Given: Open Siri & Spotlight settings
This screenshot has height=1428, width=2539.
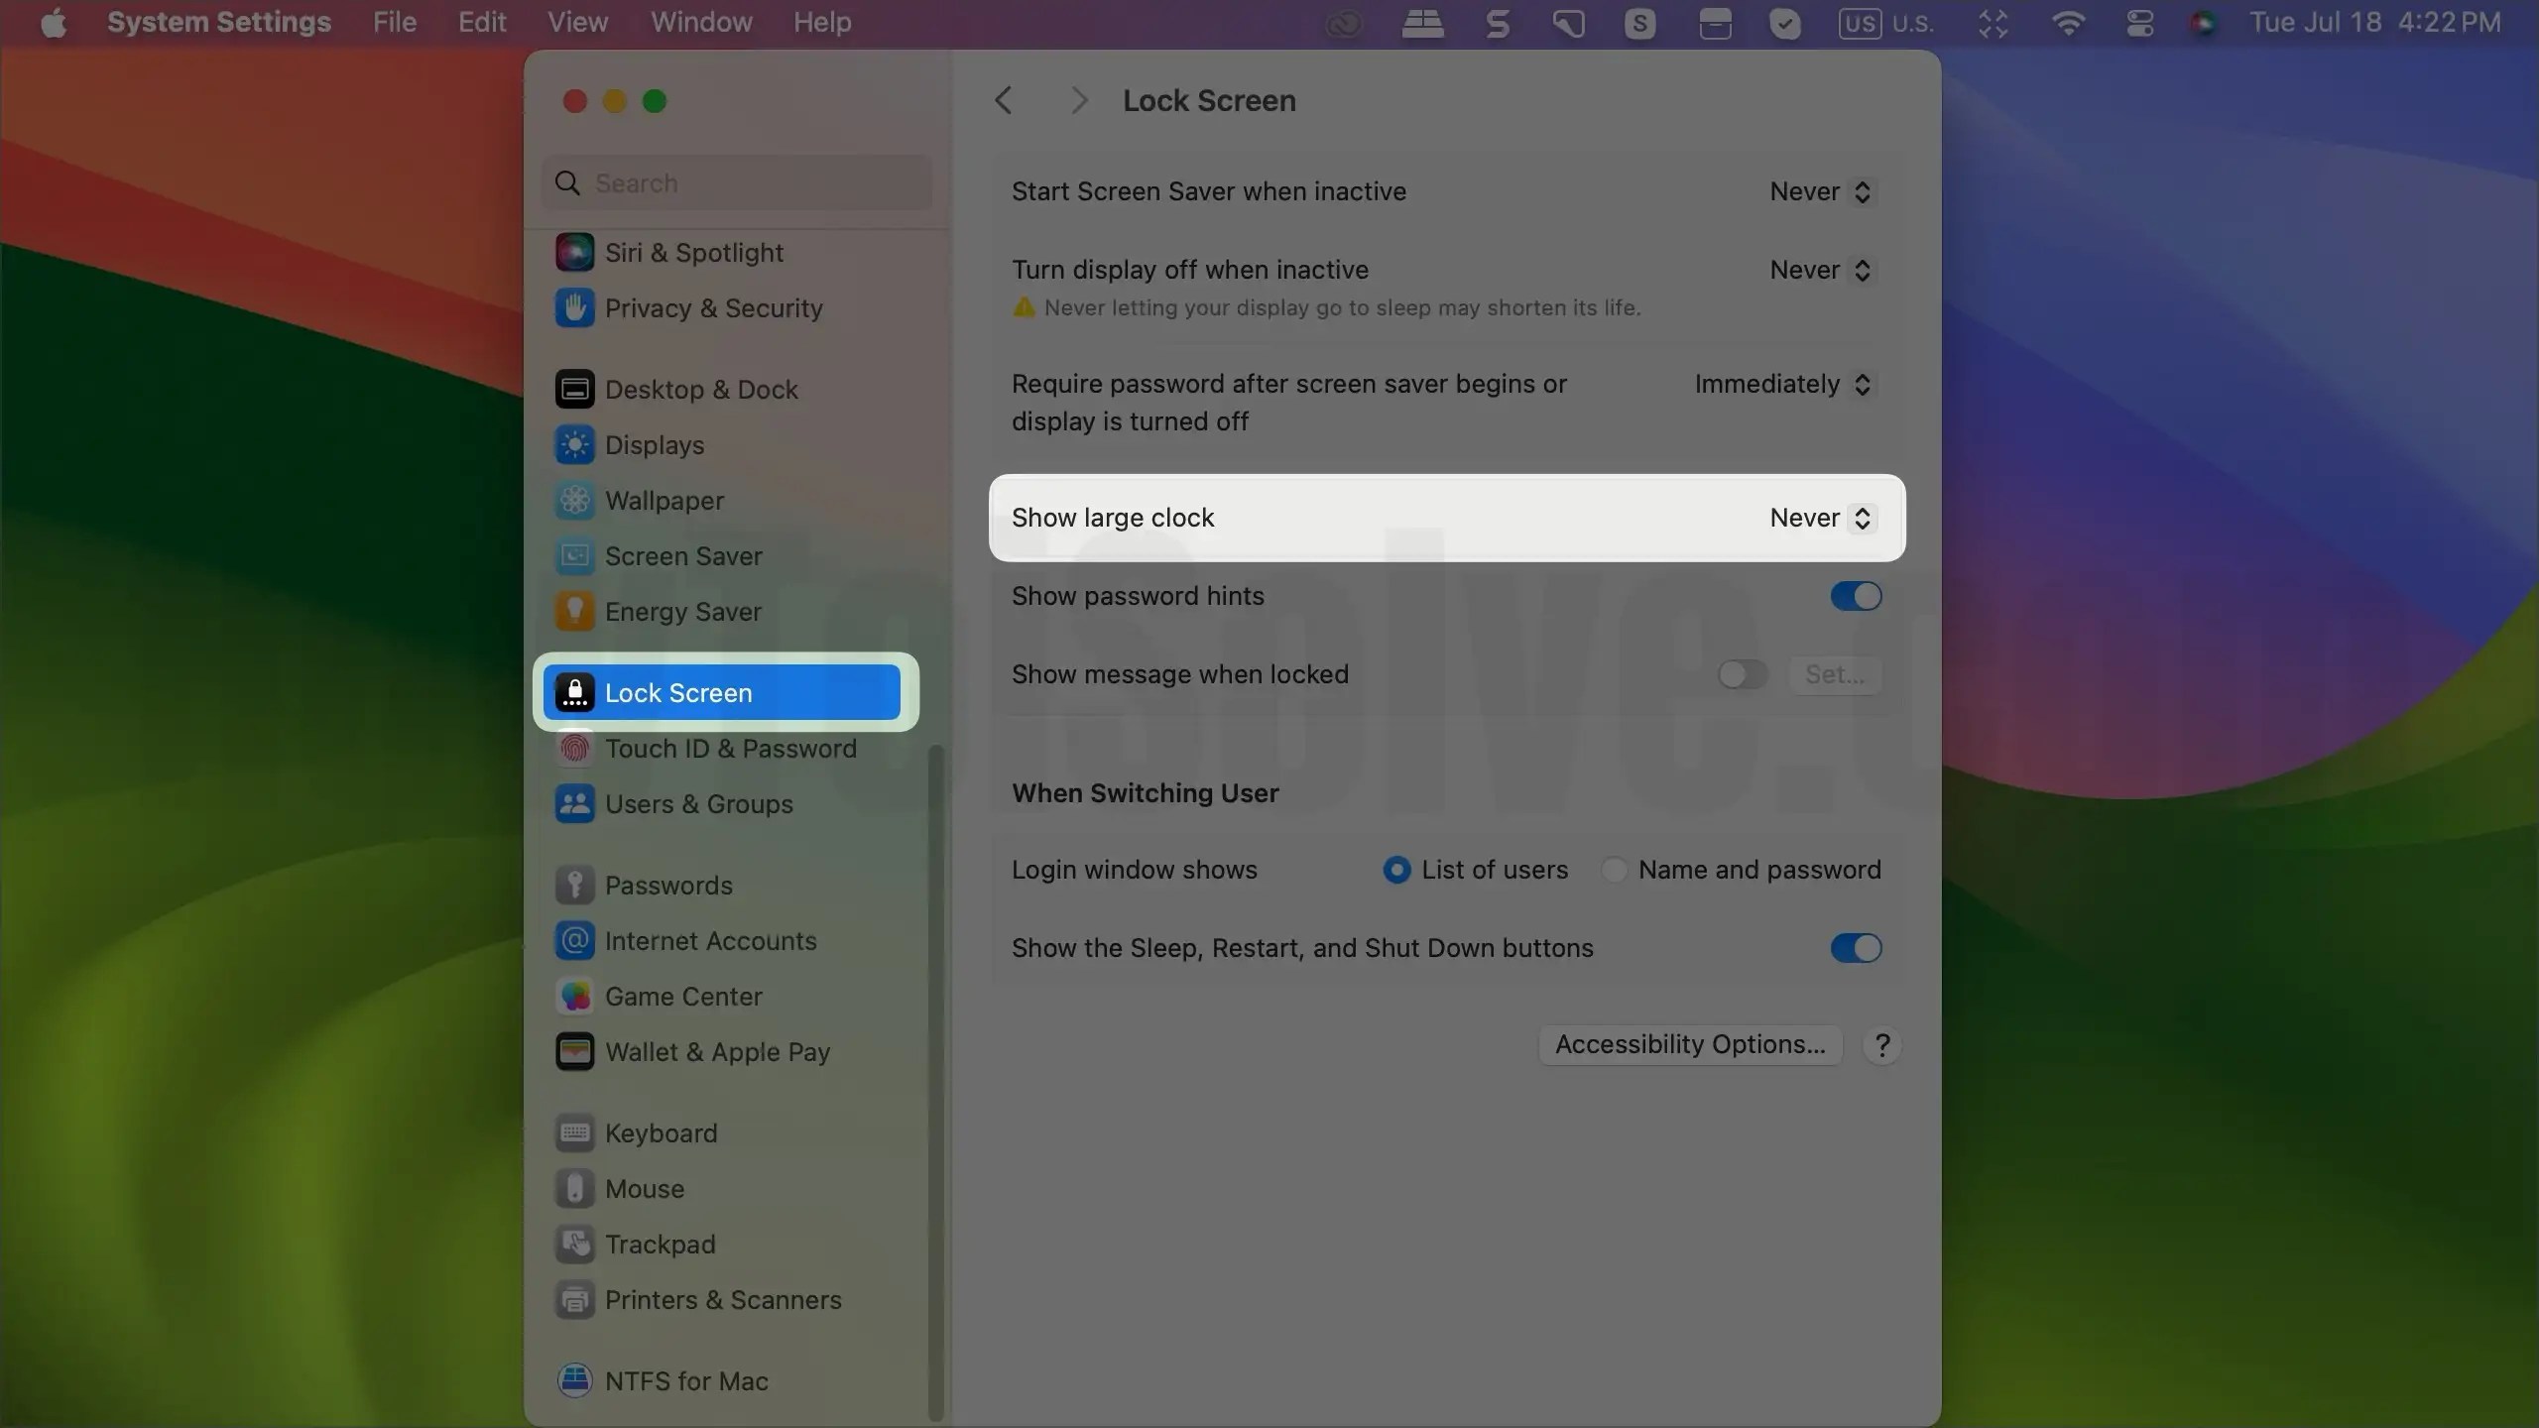Looking at the screenshot, I should point(692,251).
